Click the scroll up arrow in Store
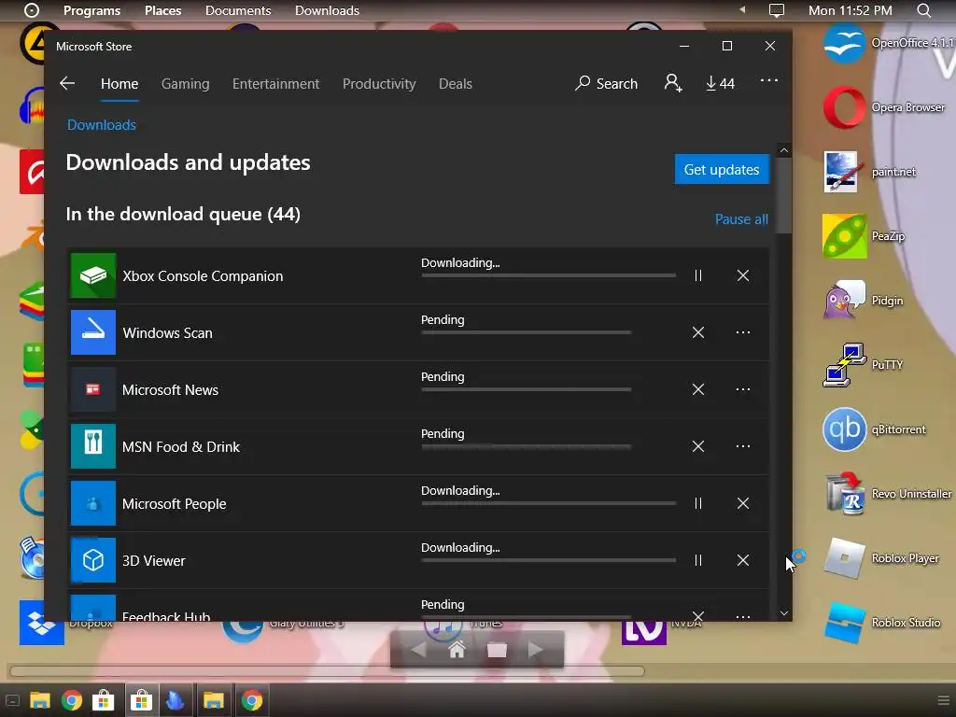The height and width of the screenshot is (717, 956). click(784, 150)
